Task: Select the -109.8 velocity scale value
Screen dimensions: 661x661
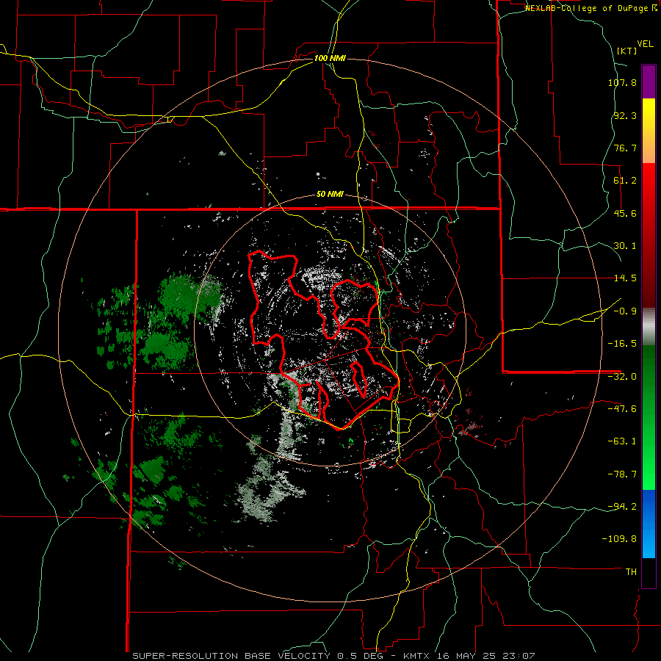Action: click(x=620, y=539)
